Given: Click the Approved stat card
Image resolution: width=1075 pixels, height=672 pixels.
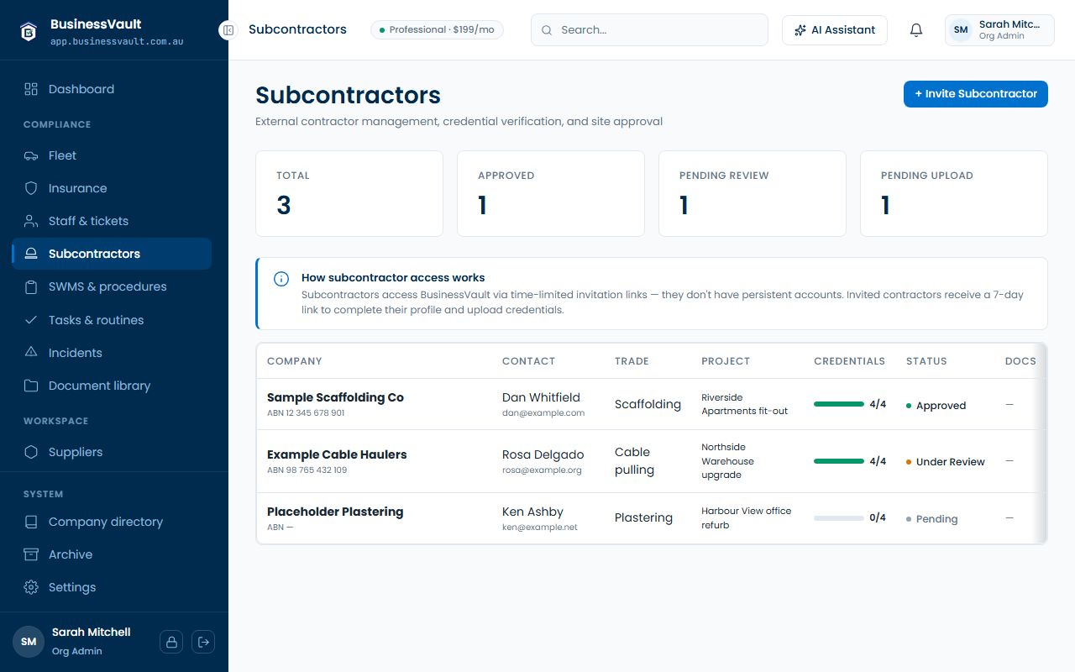Looking at the screenshot, I should (x=551, y=193).
